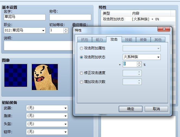Close the 特性 dialog window
The width and height of the screenshot is (180, 137).
tap(164, 29)
